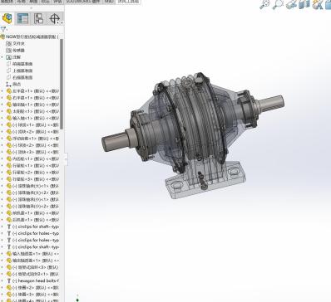Expand the 浮动齿套<1> component node
Image resolution: width=331 pixels, height=302 pixels.
click(x=2, y=139)
